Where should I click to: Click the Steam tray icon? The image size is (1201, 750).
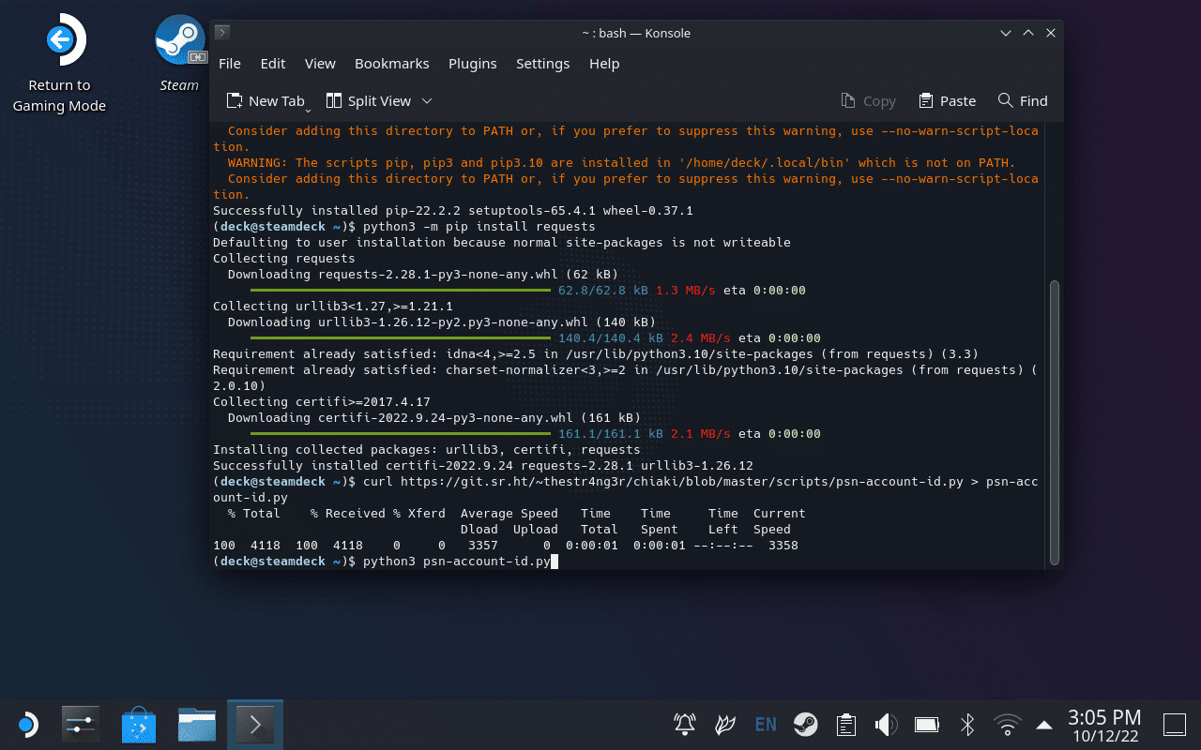click(x=805, y=724)
